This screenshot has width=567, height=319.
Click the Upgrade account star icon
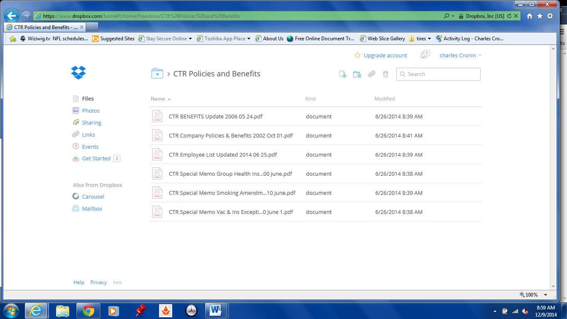pos(357,55)
